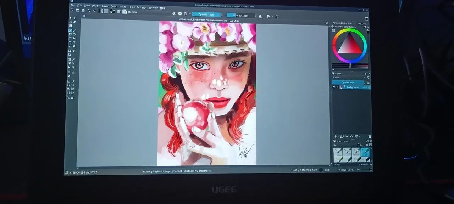Viewport: 454px width, 204px height.
Task: Expand the add layer dropdown arrow
Action: 338,136
